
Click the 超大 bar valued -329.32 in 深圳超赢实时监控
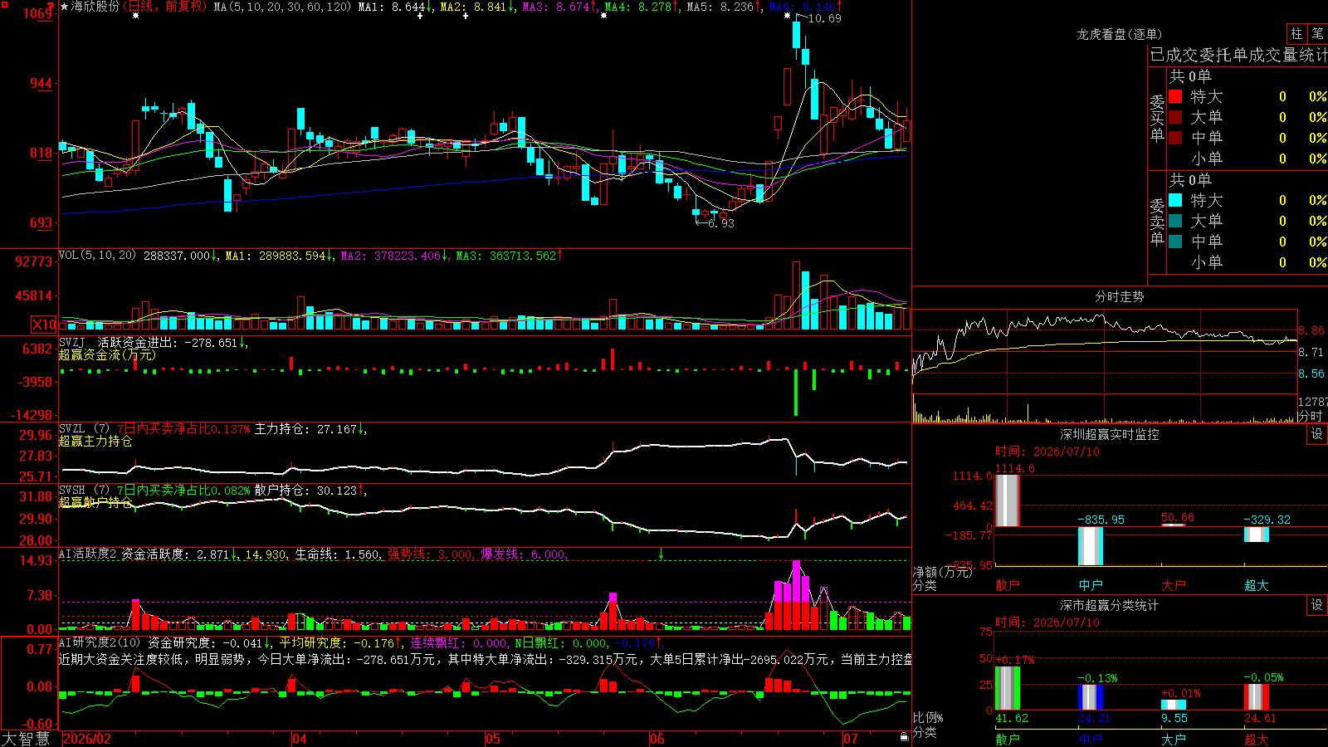[1256, 535]
